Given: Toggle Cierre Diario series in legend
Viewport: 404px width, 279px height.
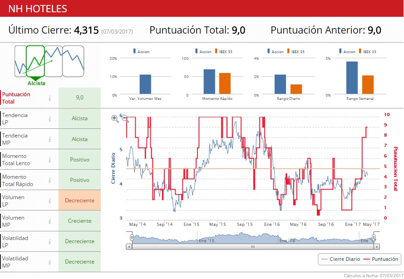Looking at the screenshot, I should pyautogui.click(x=340, y=259).
